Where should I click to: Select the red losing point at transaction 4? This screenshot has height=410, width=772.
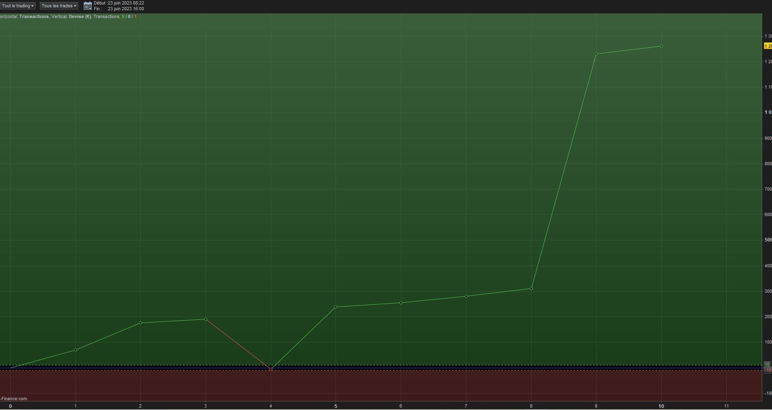pos(271,369)
